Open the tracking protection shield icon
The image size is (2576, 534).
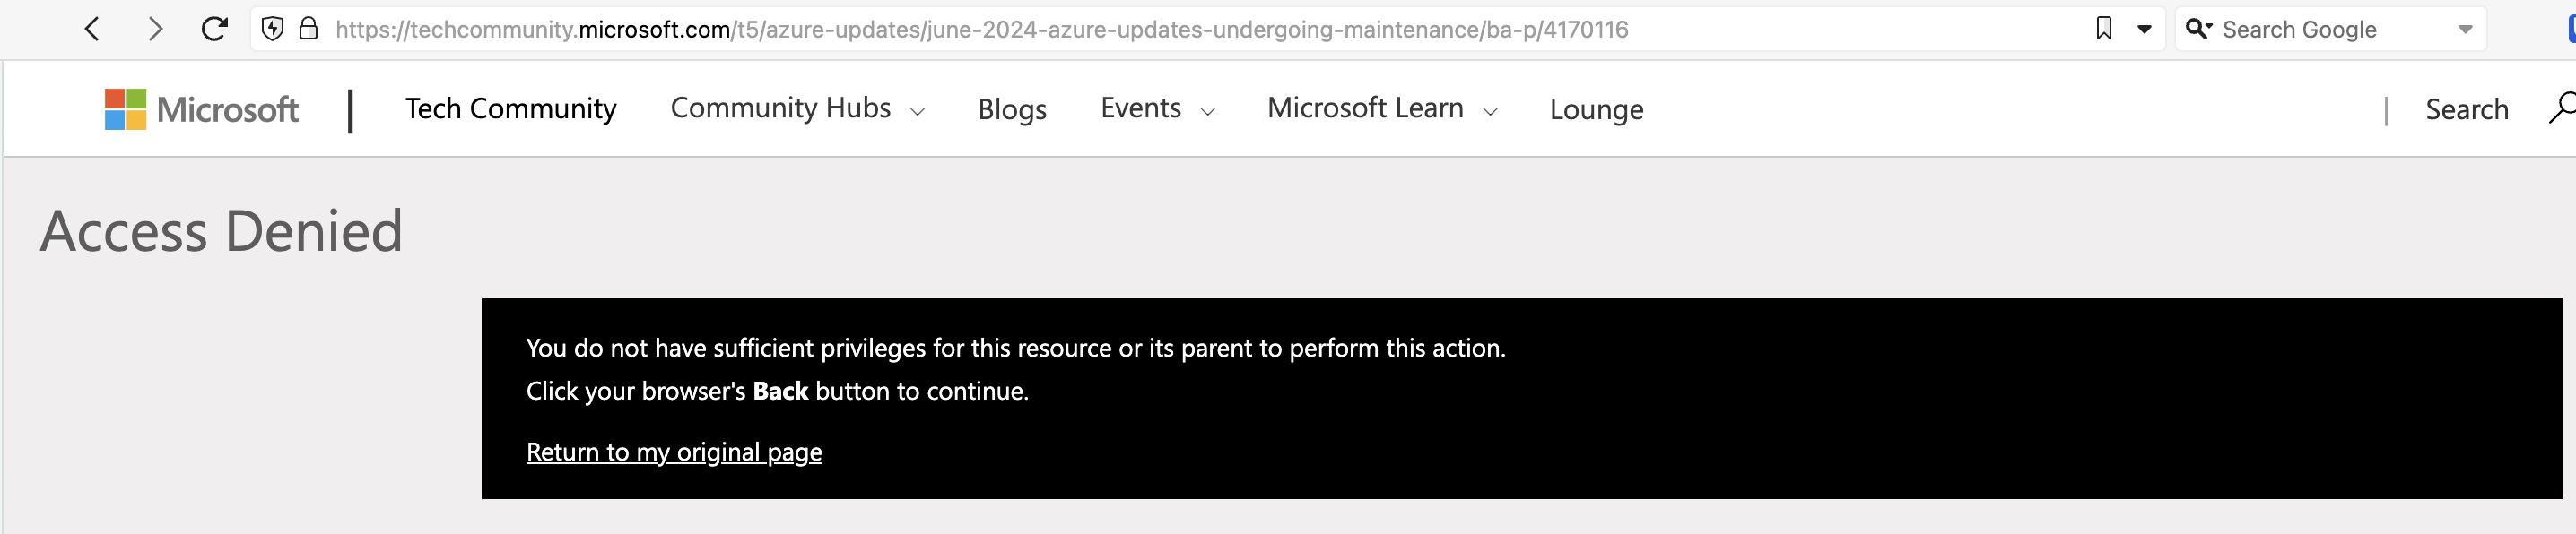click(x=272, y=29)
